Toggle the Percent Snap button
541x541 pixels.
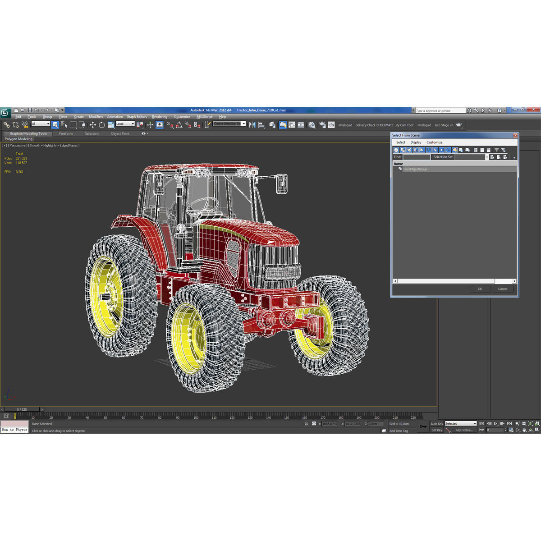pyautogui.click(x=188, y=125)
